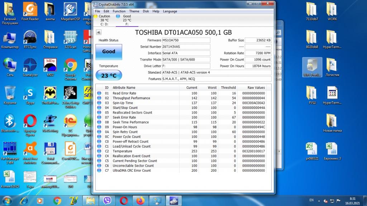Open Total Commander desktop icon
Screen dimensions: 367x206
pyautogui.click(x=50, y=153)
